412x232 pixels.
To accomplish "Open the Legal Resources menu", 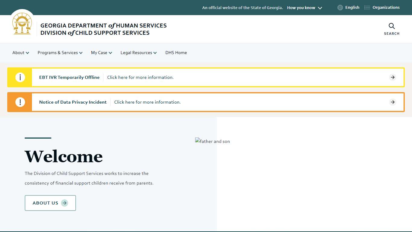I will tap(138, 53).
